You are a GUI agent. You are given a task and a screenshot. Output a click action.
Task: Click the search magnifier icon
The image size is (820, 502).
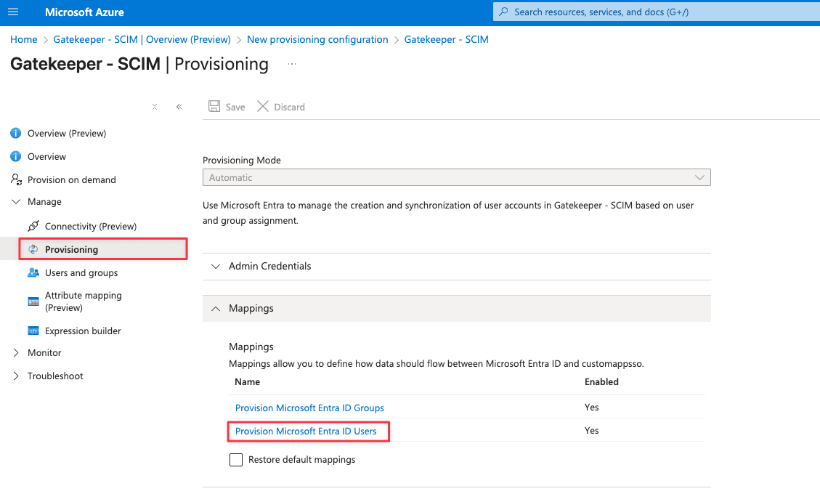(x=504, y=12)
